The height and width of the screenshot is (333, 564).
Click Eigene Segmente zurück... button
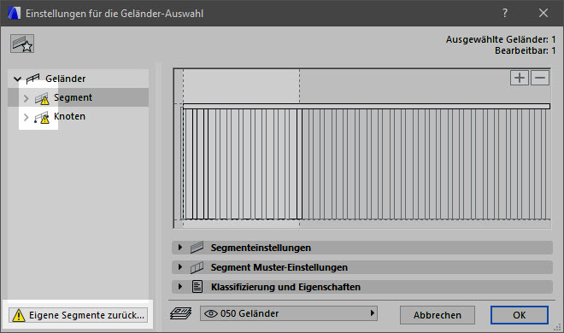click(78, 315)
